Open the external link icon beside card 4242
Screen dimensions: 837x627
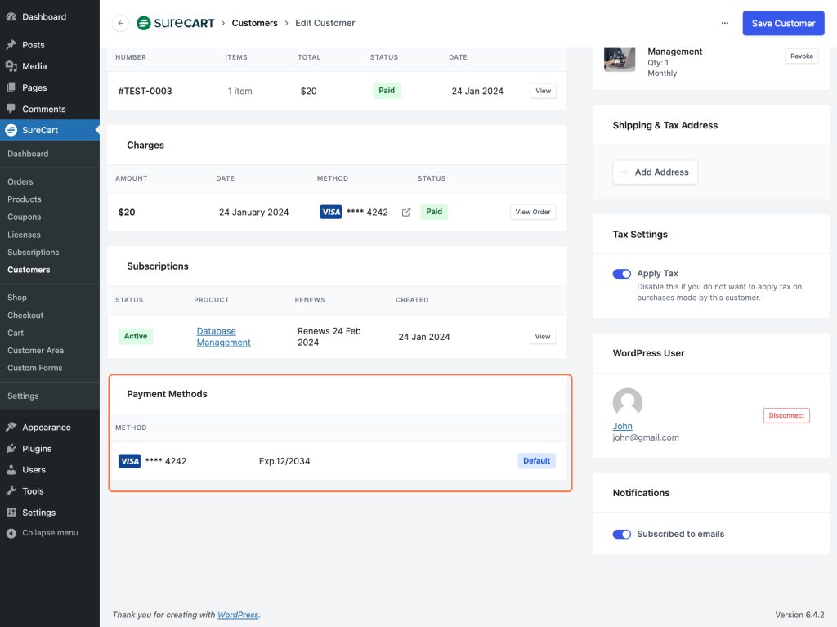pos(406,211)
